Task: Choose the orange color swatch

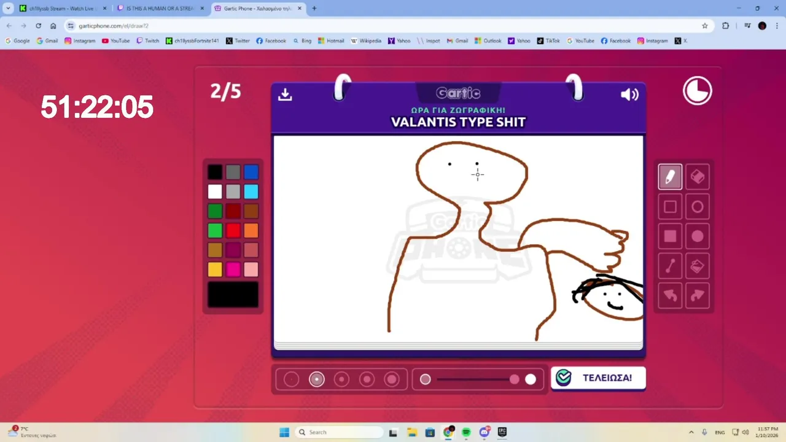Action: pos(251,231)
